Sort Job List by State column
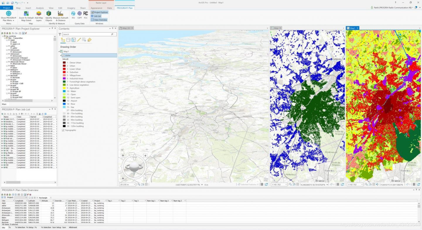Viewport: 422px width, 230px height. pos(23,117)
